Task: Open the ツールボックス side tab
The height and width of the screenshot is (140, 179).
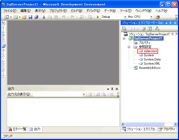Action: pyautogui.click(x=4, y=32)
